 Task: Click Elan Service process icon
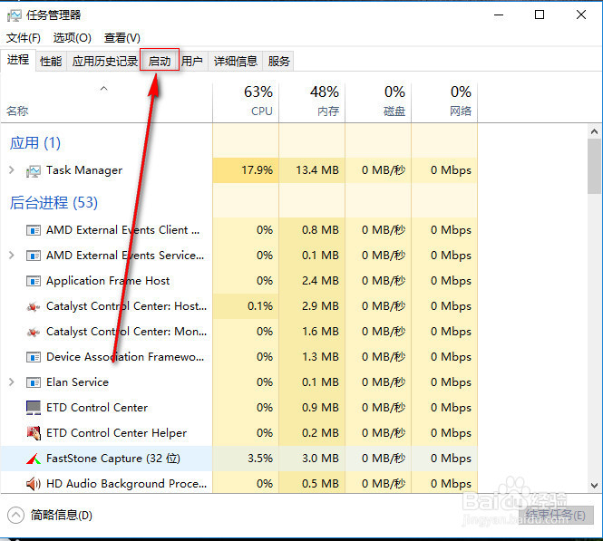coord(34,382)
